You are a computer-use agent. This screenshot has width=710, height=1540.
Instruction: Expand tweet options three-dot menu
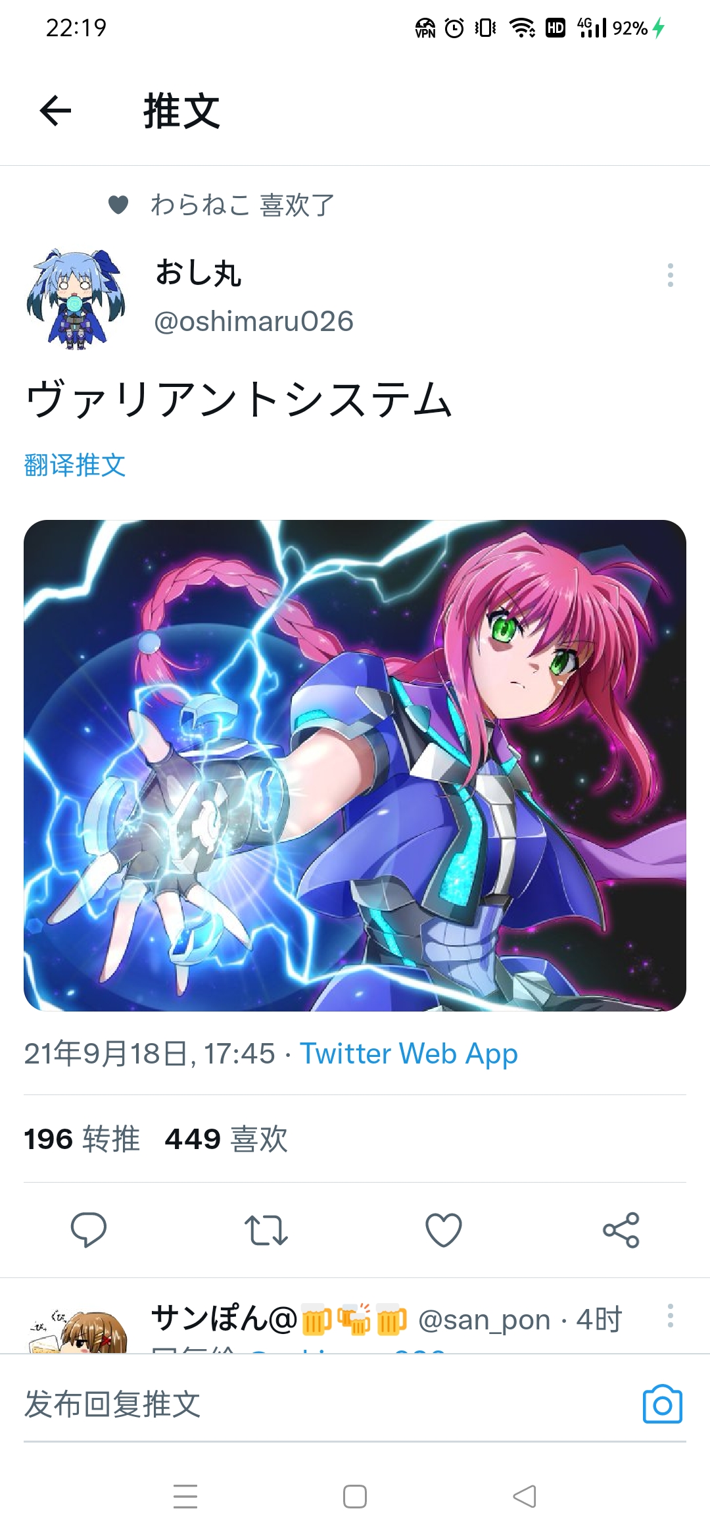670,275
